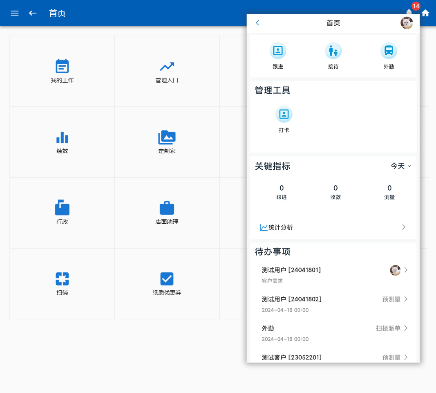This screenshot has width=436, height=393.
Task: Click the home icon in the top bar
Action: [425, 13]
